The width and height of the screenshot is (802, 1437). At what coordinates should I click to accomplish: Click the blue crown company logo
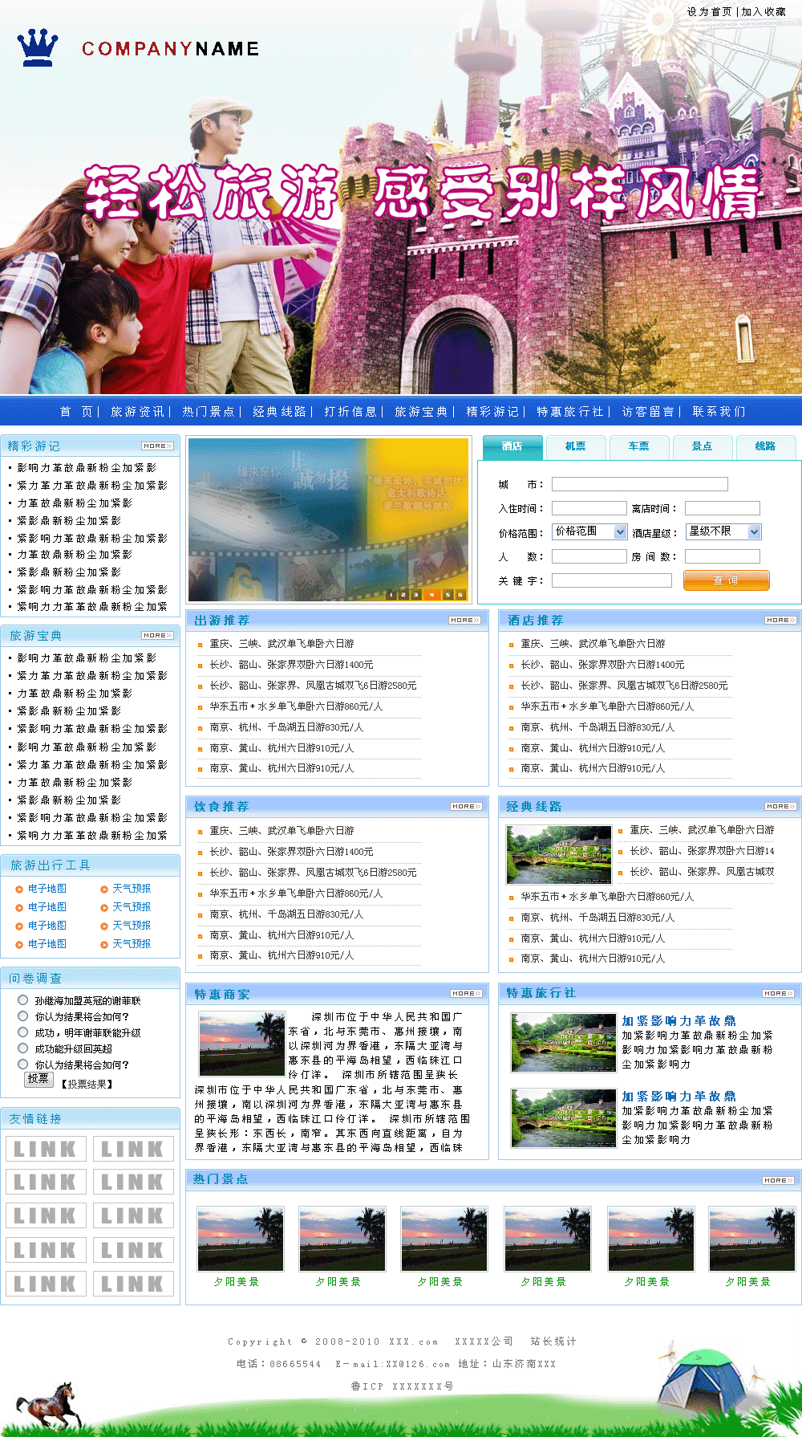click(38, 48)
